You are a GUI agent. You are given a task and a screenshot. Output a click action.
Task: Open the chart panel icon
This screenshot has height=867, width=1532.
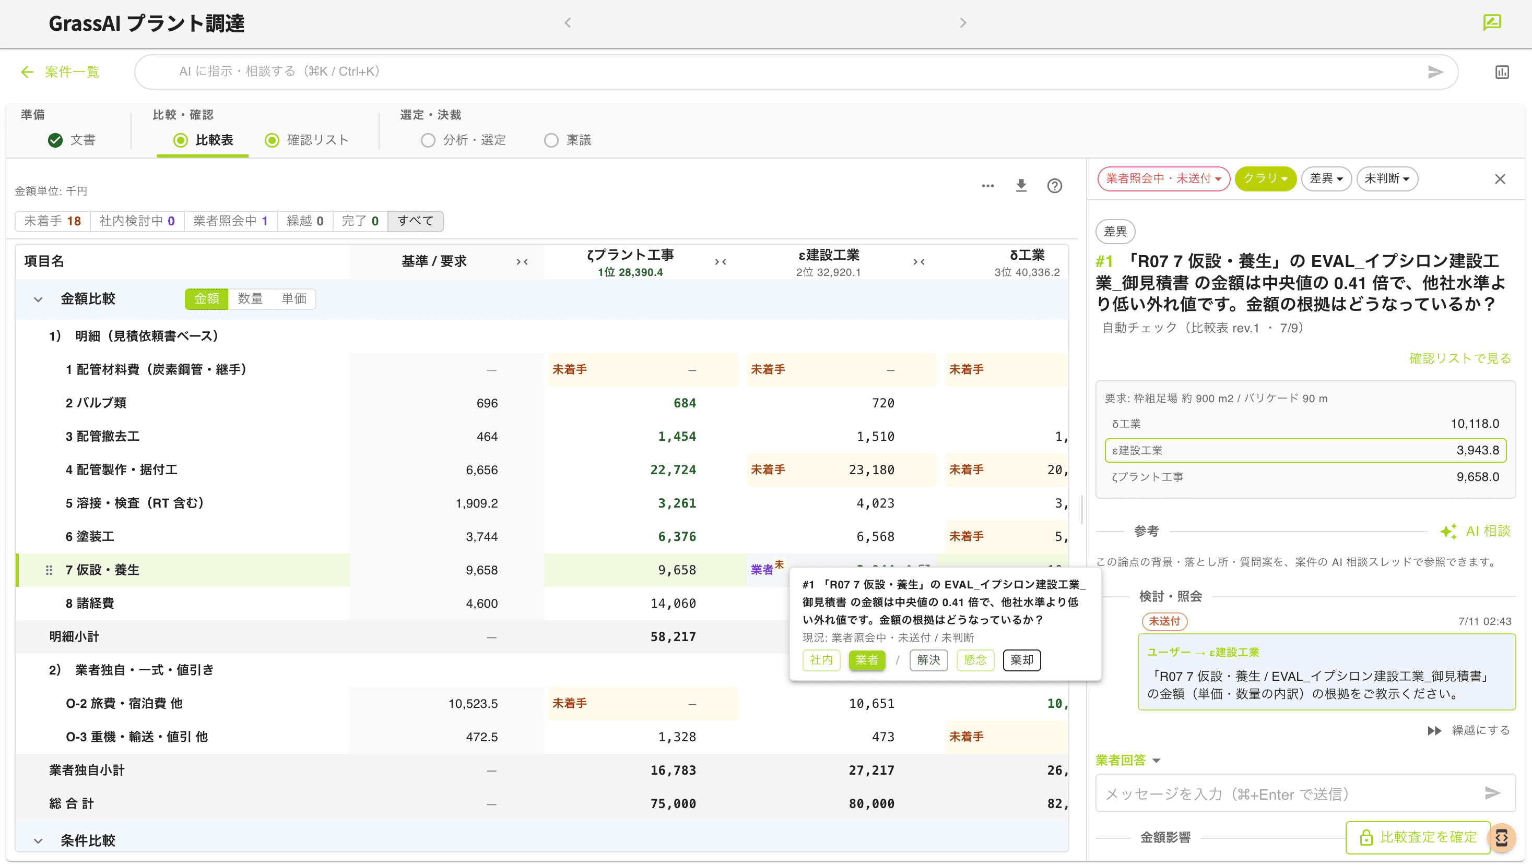click(1502, 72)
